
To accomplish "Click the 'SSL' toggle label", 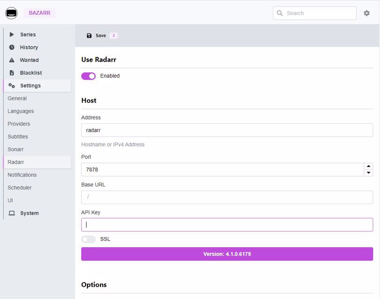I will click(x=105, y=239).
